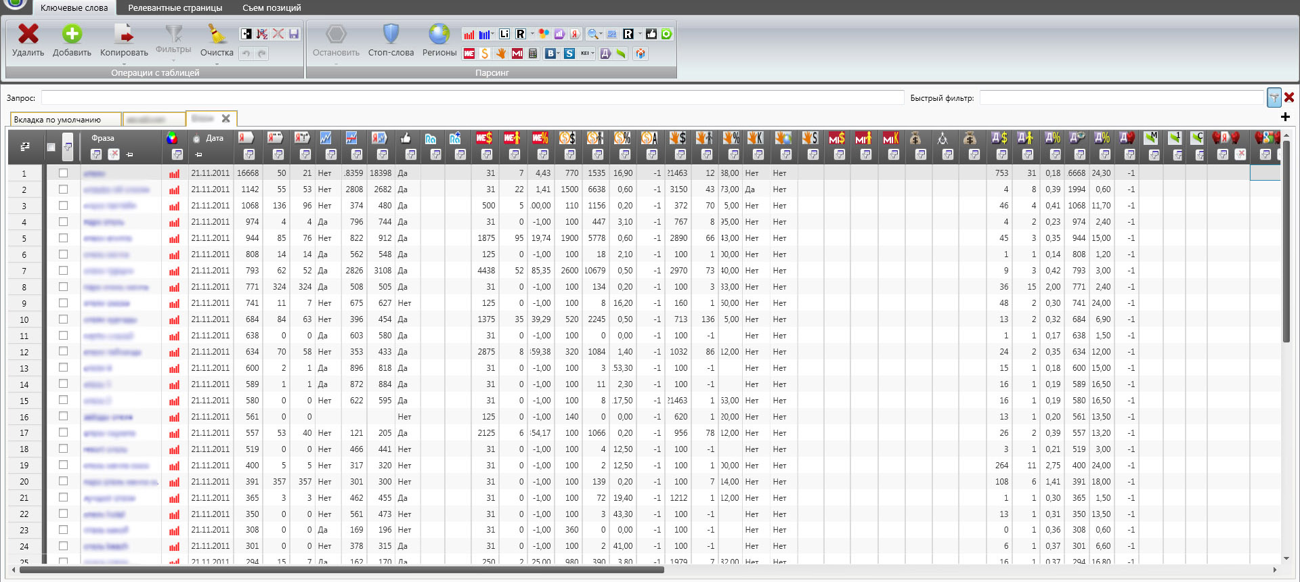This screenshot has width=1300, height=582.
Task: Click the table settings icon in header corner
Action: (x=25, y=146)
